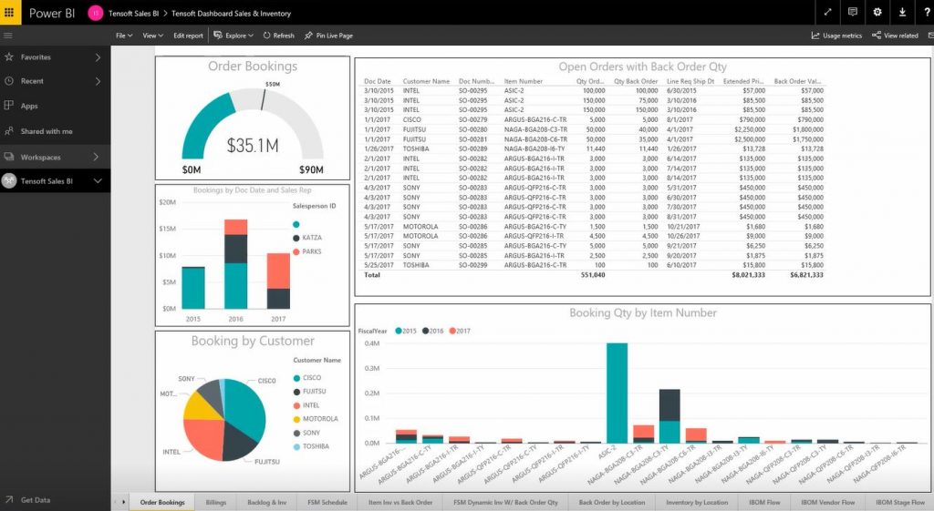Click the 2016 stacked bar in bookings chart
The image size is (934, 511).
[x=236, y=263]
